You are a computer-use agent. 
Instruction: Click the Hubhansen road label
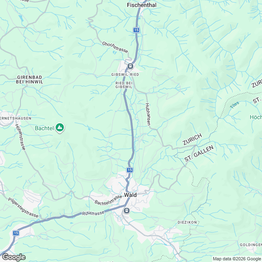(148, 114)
